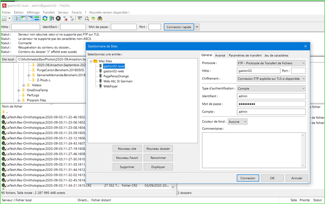Click the refresh file lists icon

(x=45, y=19)
